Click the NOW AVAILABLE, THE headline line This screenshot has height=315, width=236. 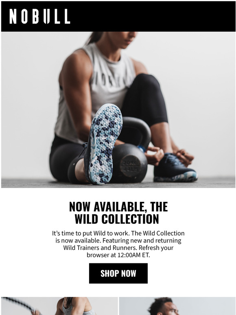[118, 207]
